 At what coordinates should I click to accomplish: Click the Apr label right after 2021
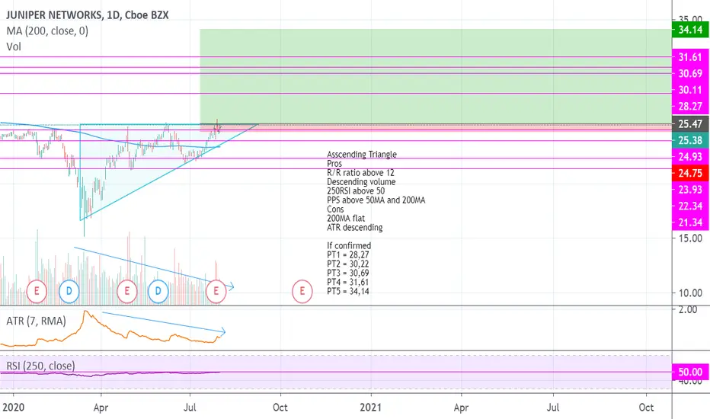pyautogui.click(x=461, y=408)
